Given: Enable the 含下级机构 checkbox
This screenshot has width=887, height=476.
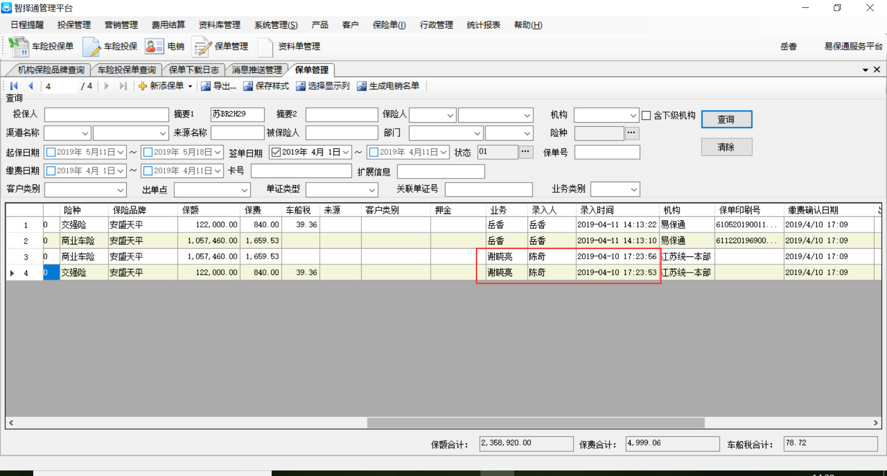Looking at the screenshot, I should [x=646, y=115].
